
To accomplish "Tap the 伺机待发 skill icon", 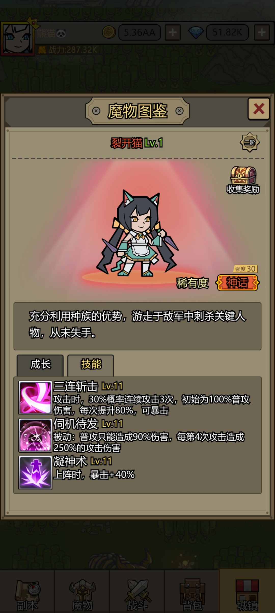I will [x=35, y=435].
